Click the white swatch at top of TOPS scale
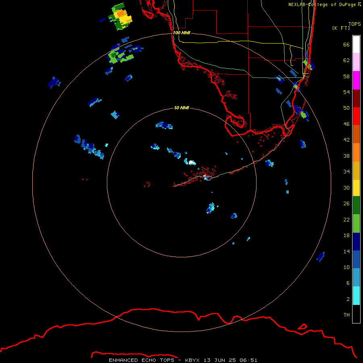 (356, 44)
